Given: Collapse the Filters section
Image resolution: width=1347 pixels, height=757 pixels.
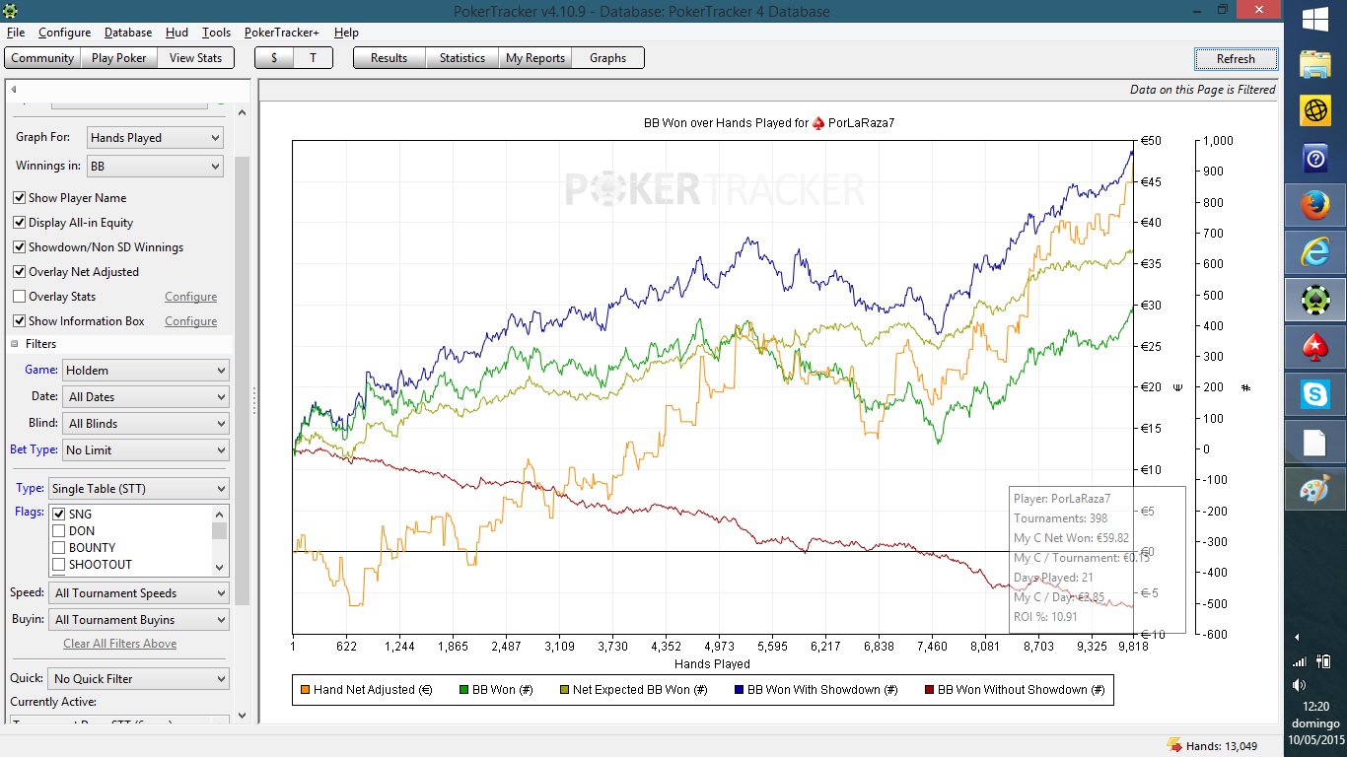Looking at the screenshot, I should pyautogui.click(x=15, y=344).
